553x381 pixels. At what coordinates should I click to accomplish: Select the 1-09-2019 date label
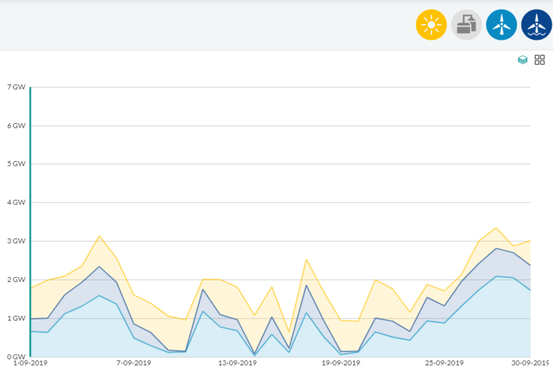click(31, 363)
